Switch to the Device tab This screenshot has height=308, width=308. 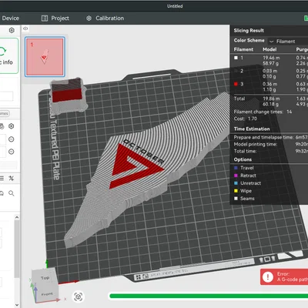[x=11, y=18]
